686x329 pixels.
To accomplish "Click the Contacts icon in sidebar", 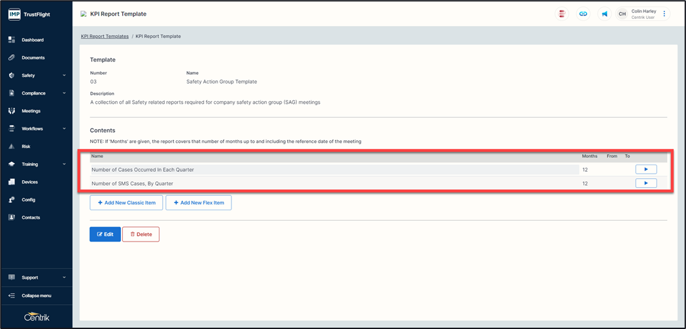I will (12, 217).
